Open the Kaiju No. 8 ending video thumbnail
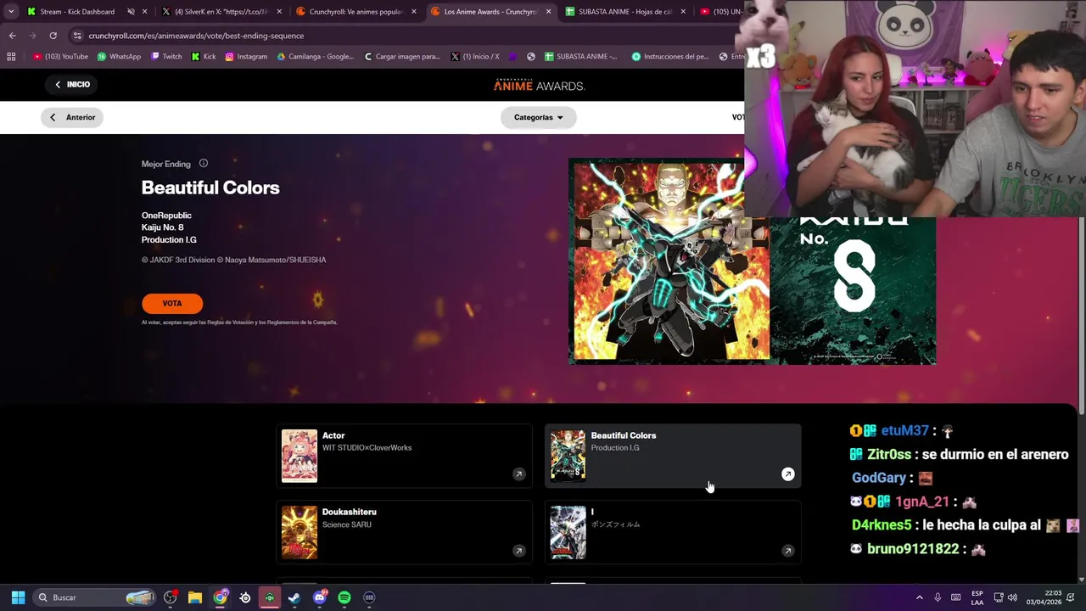The height and width of the screenshot is (611, 1086). (752, 261)
